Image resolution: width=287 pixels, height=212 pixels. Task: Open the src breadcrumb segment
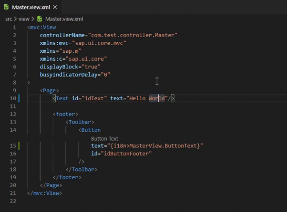pos(9,19)
